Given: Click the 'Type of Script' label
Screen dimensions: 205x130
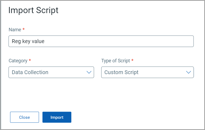Looking at the screenshot, I should coord(115,61).
